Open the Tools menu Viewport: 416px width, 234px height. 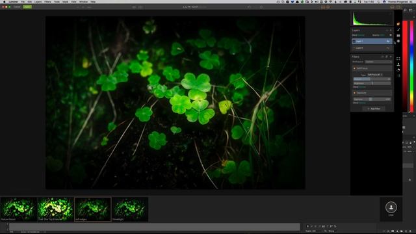[x=57, y=1]
